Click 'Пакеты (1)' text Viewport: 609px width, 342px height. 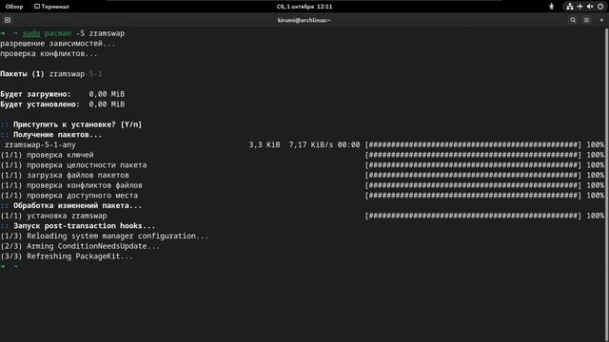coord(22,74)
